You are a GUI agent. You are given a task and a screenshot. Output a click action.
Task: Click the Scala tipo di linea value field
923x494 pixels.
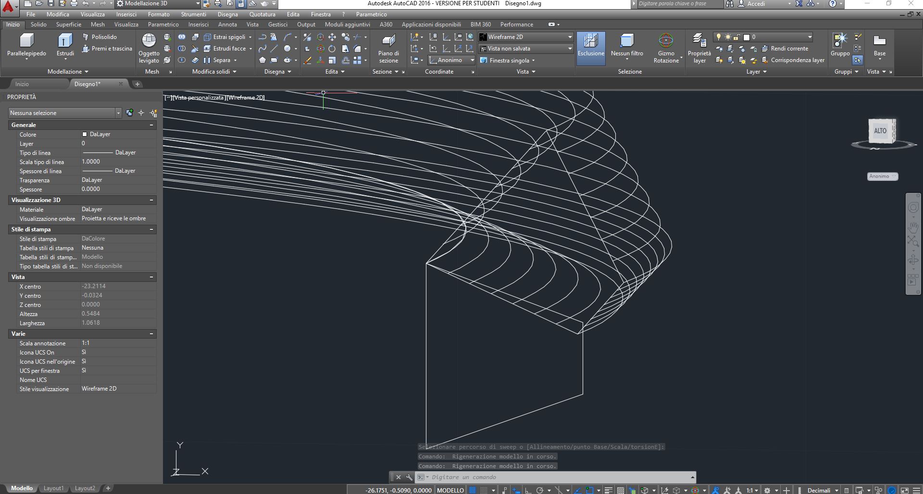[x=118, y=162]
